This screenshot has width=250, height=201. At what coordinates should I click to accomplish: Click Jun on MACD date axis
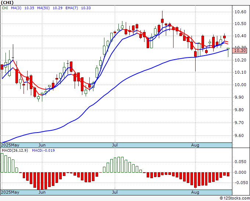pyautogui.click(x=42, y=192)
